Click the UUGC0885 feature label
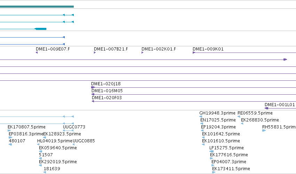The image size is (296, 174). click(x=83, y=141)
